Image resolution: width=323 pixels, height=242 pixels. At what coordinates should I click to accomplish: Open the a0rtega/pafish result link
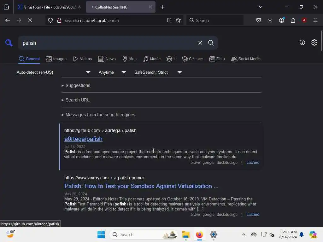pos(83,139)
